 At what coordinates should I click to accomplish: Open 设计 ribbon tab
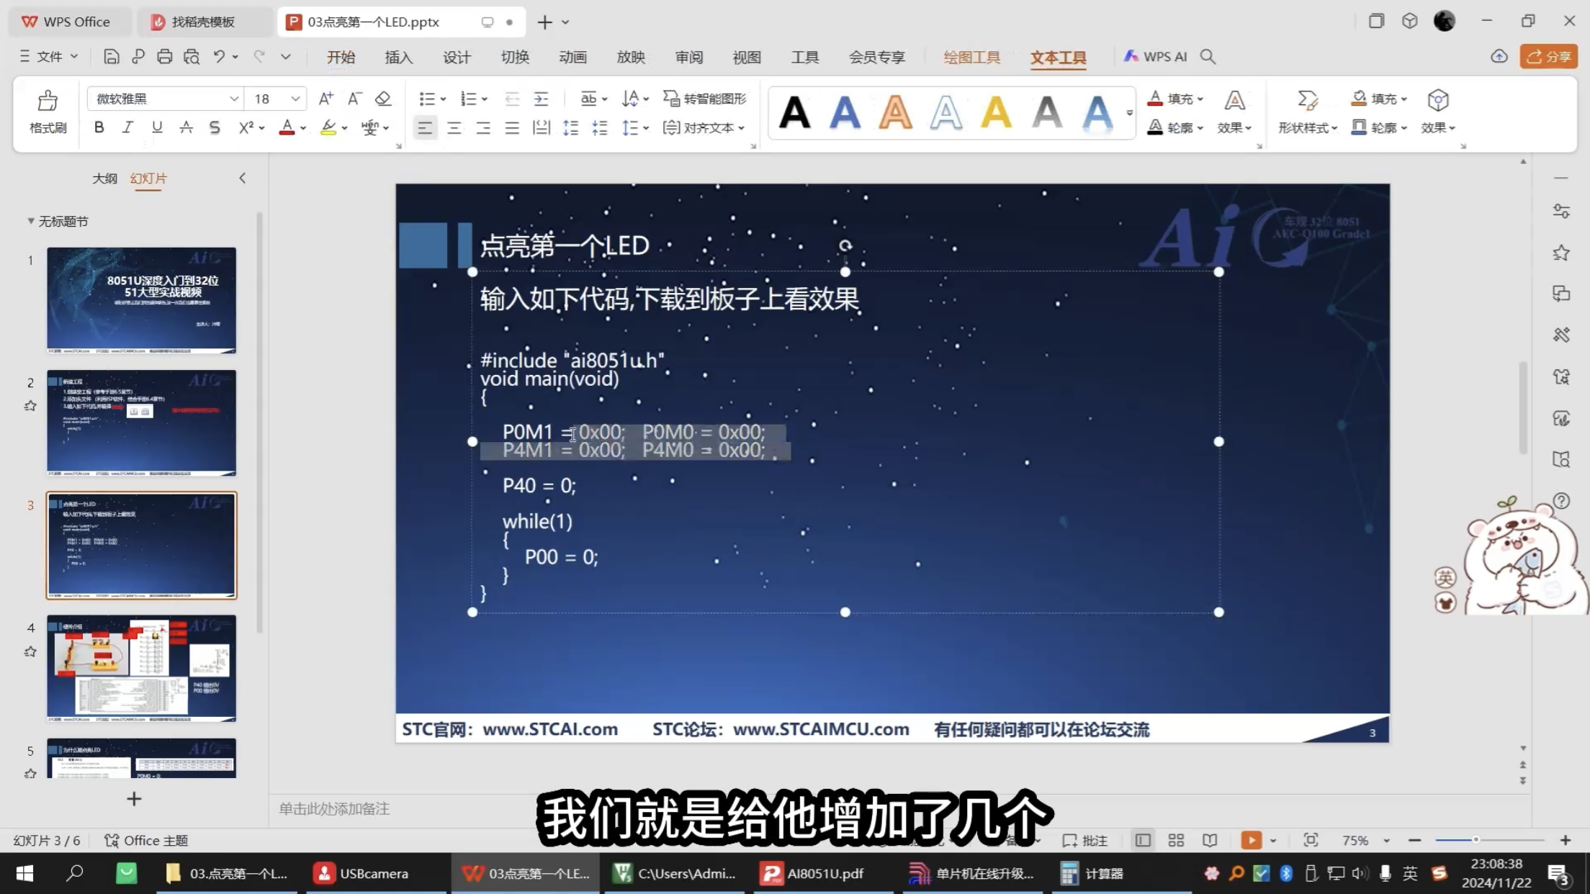(457, 57)
